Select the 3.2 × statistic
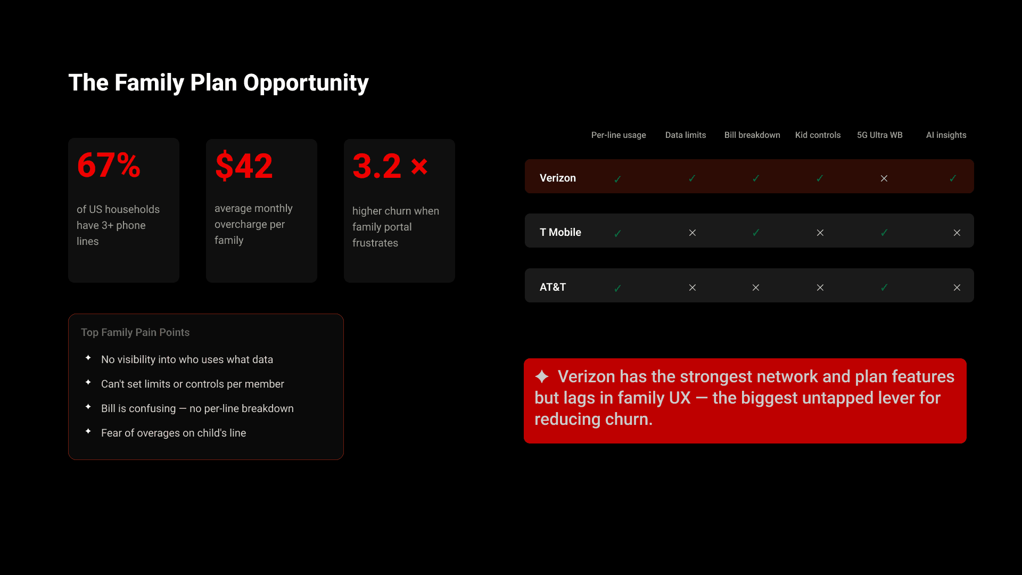This screenshot has width=1022, height=575. (x=390, y=166)
